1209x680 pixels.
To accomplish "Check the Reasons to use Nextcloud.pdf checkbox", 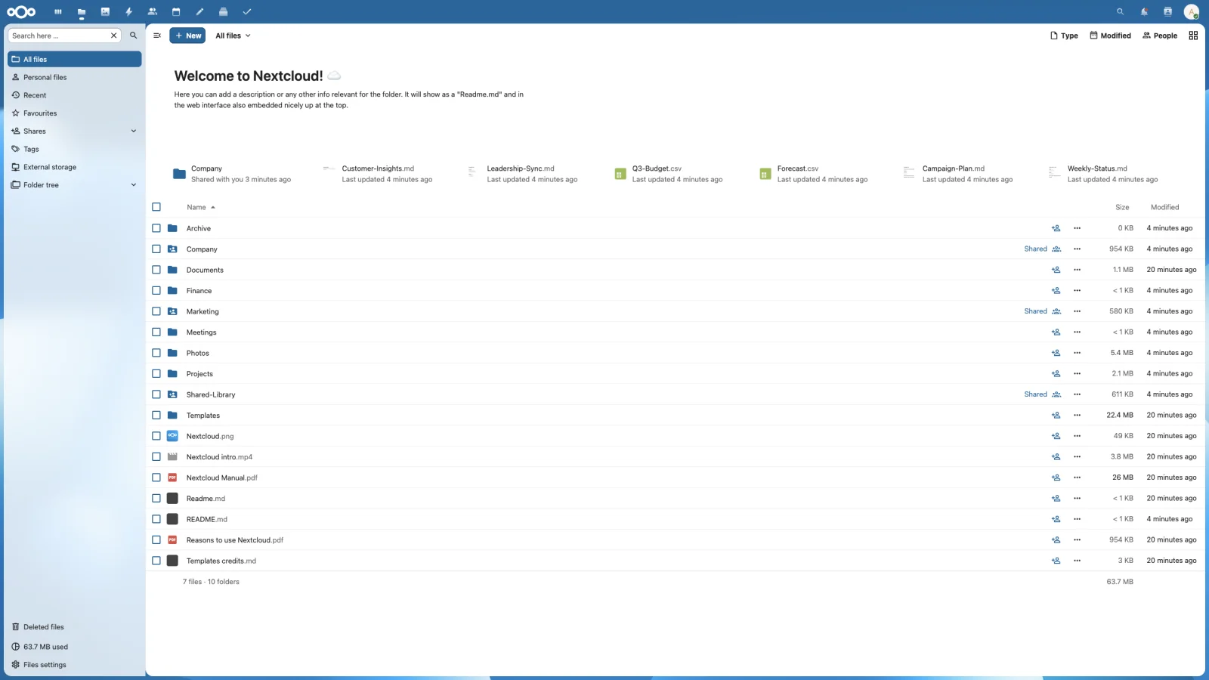I will coord(156,540).
